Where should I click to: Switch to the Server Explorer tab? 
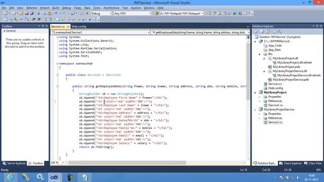click(x=14, y=163)
